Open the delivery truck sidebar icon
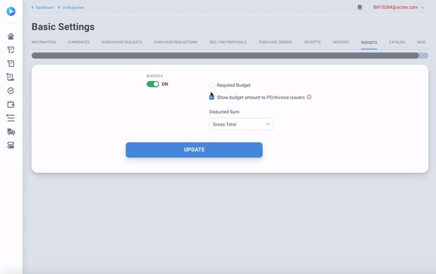The height and width of the screenshot is (274, 436). (11, 132)
